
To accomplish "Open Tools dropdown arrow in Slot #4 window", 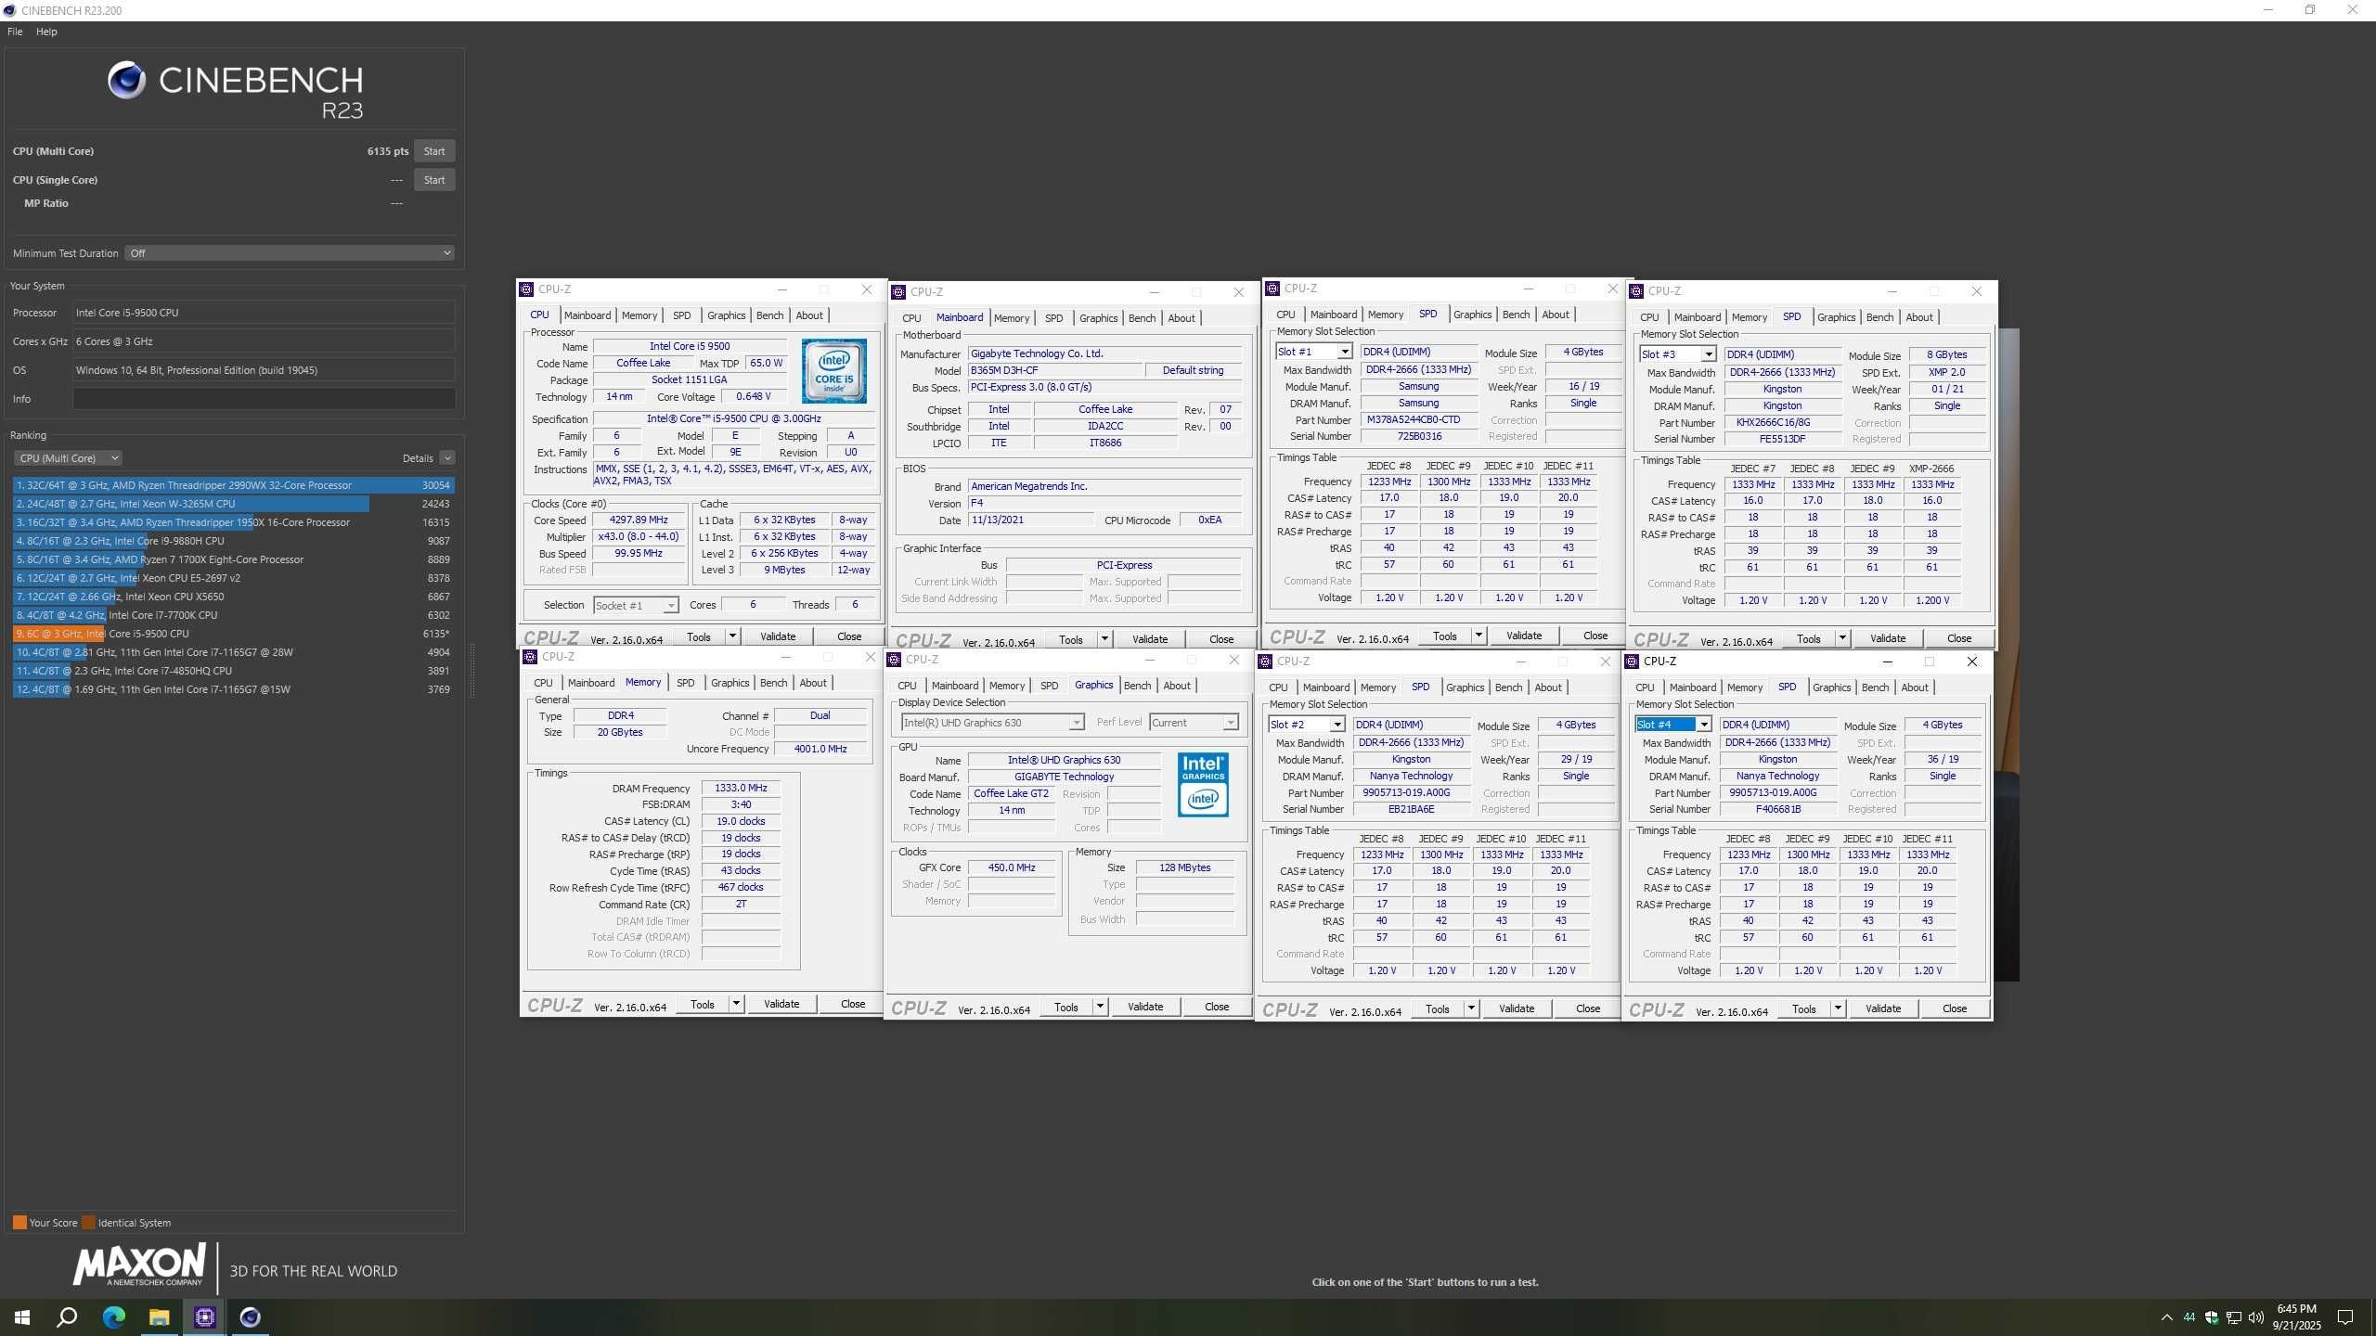I will point(1838,1009).
